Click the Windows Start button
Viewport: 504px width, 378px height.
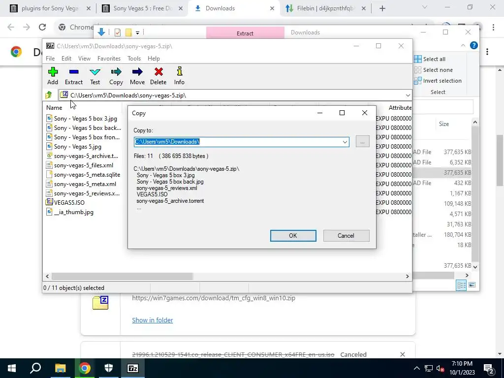click(12, 368)
